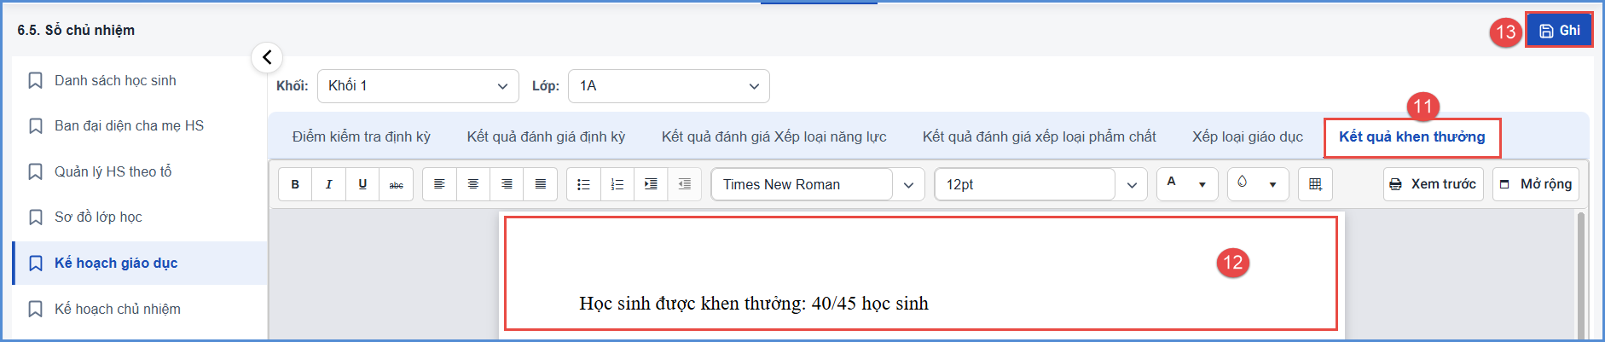
Task: Open Kết quả đánh giá Xếp loại năng lực tab
Action: tap(774, 136)
